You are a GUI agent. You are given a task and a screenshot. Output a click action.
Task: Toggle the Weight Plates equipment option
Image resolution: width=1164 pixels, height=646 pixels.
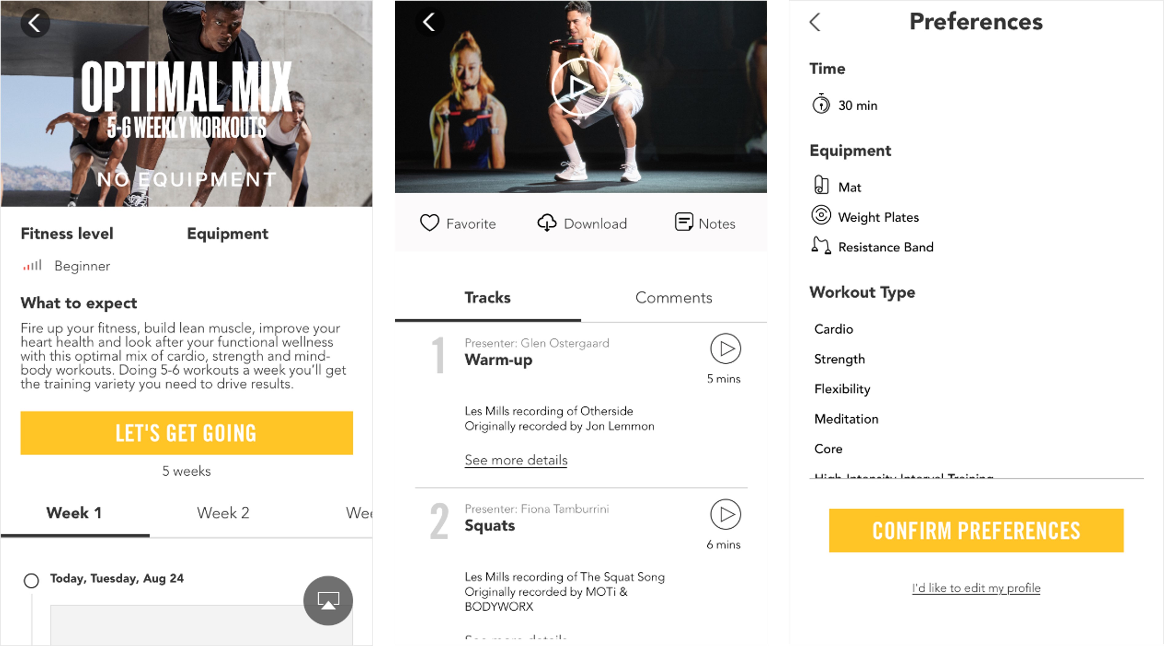pos(865,216)
